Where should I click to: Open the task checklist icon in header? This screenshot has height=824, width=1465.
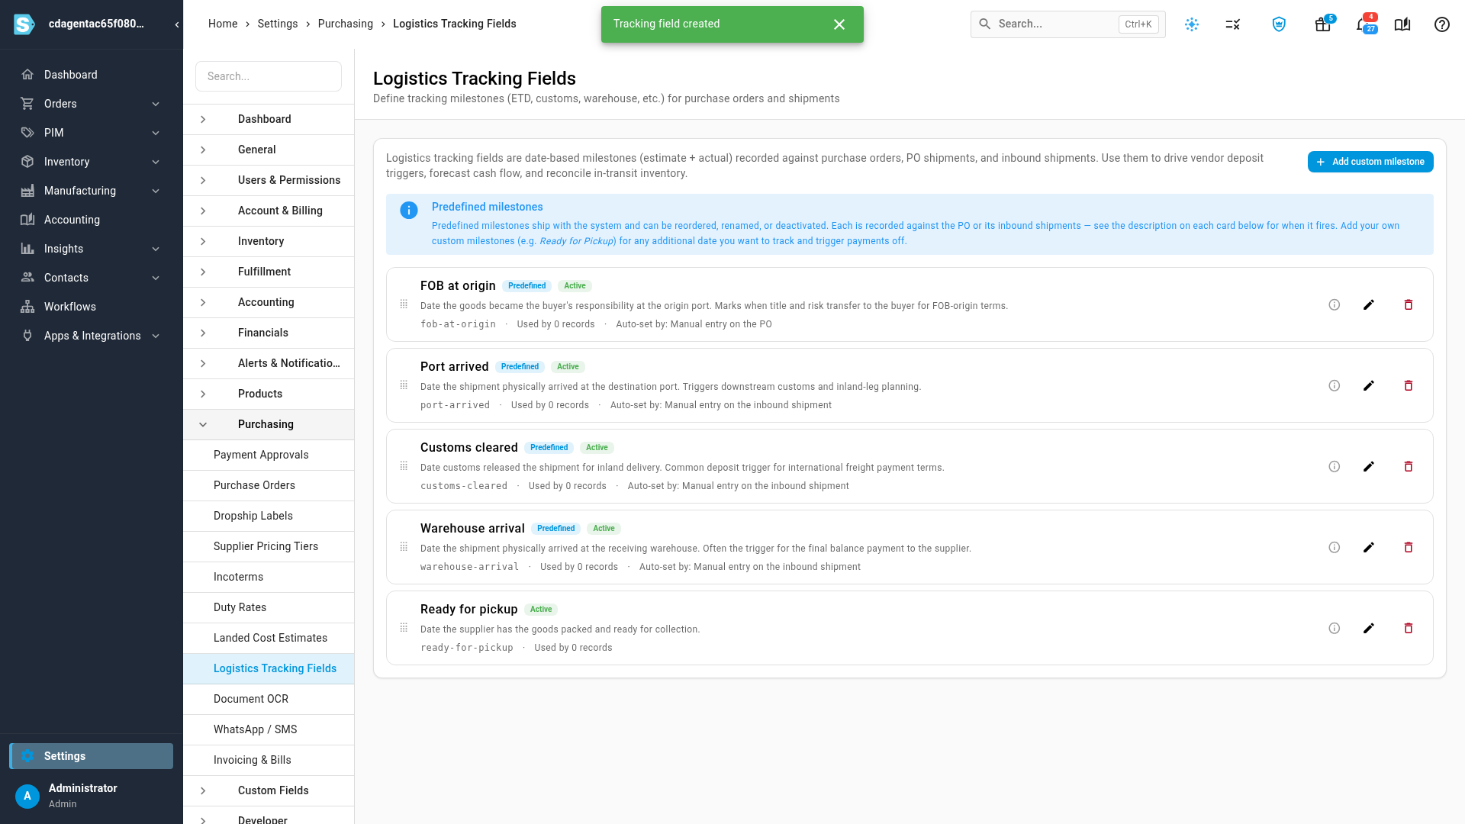[x=1233, y=24]
